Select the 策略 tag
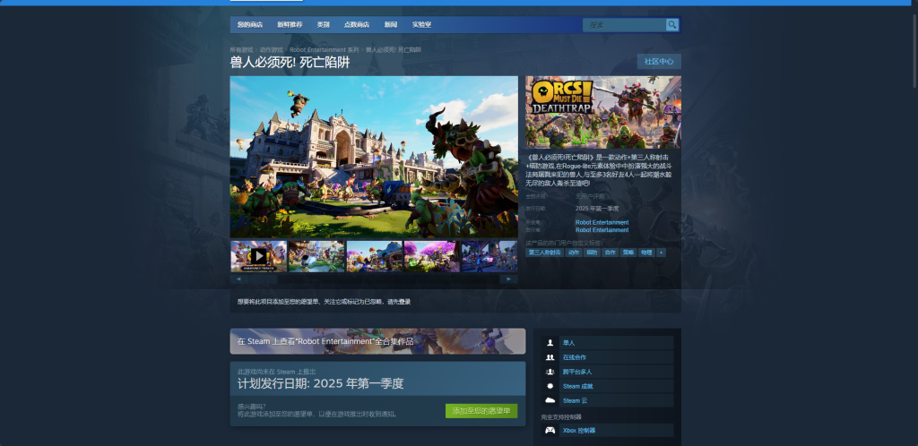The width and height of the screenshot is (918, 446). point(628,253)
